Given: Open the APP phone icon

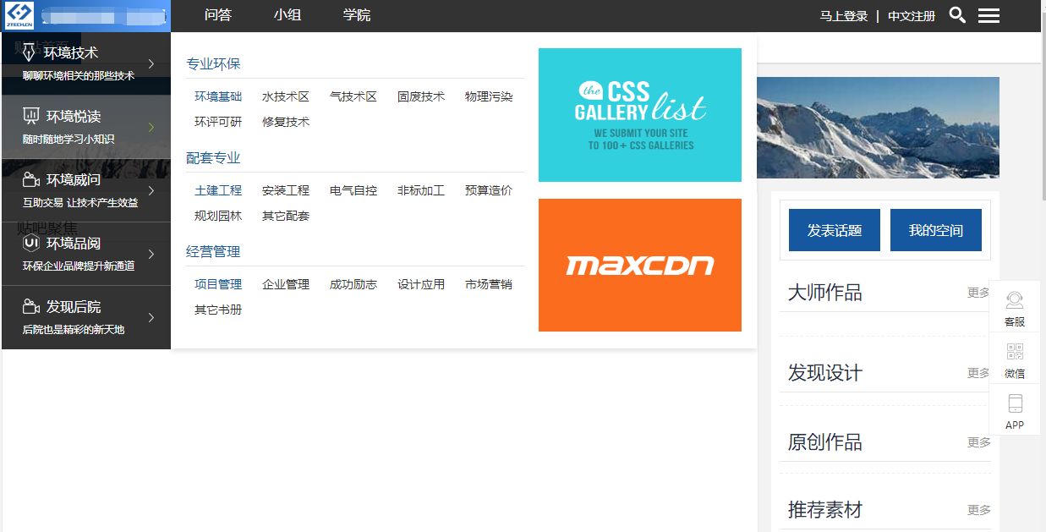Looking at the screenshot, I should coord(1015,403).
